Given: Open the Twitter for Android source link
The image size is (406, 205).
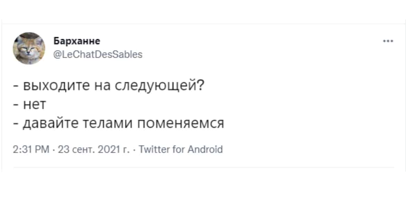Looking at the screenshot, I should click(181, 150).
